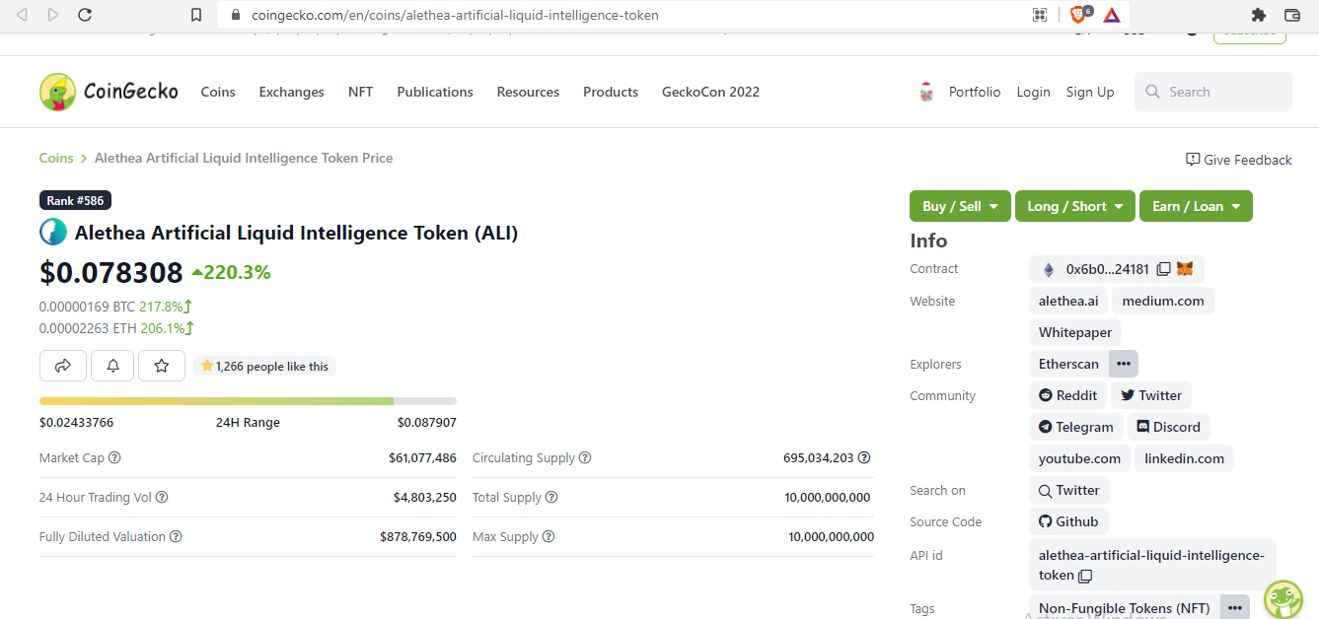Open Twitter community link
Screen dimensions: 1319x619
(x=1151, y=395)
